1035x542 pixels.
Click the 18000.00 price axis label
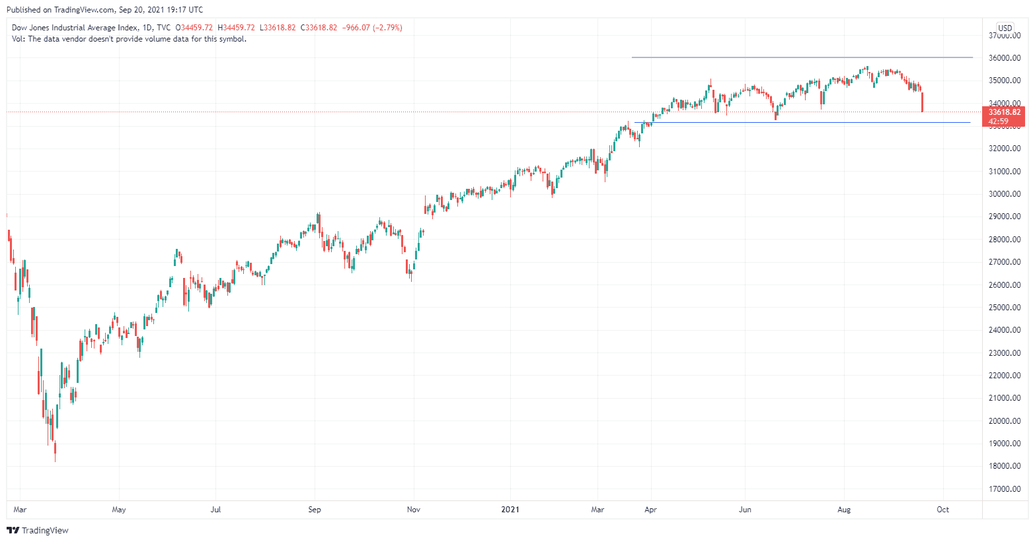[1005, 466]
